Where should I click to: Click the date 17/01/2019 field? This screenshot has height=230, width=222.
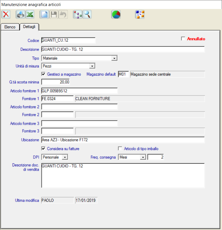[x=86, y=200]
